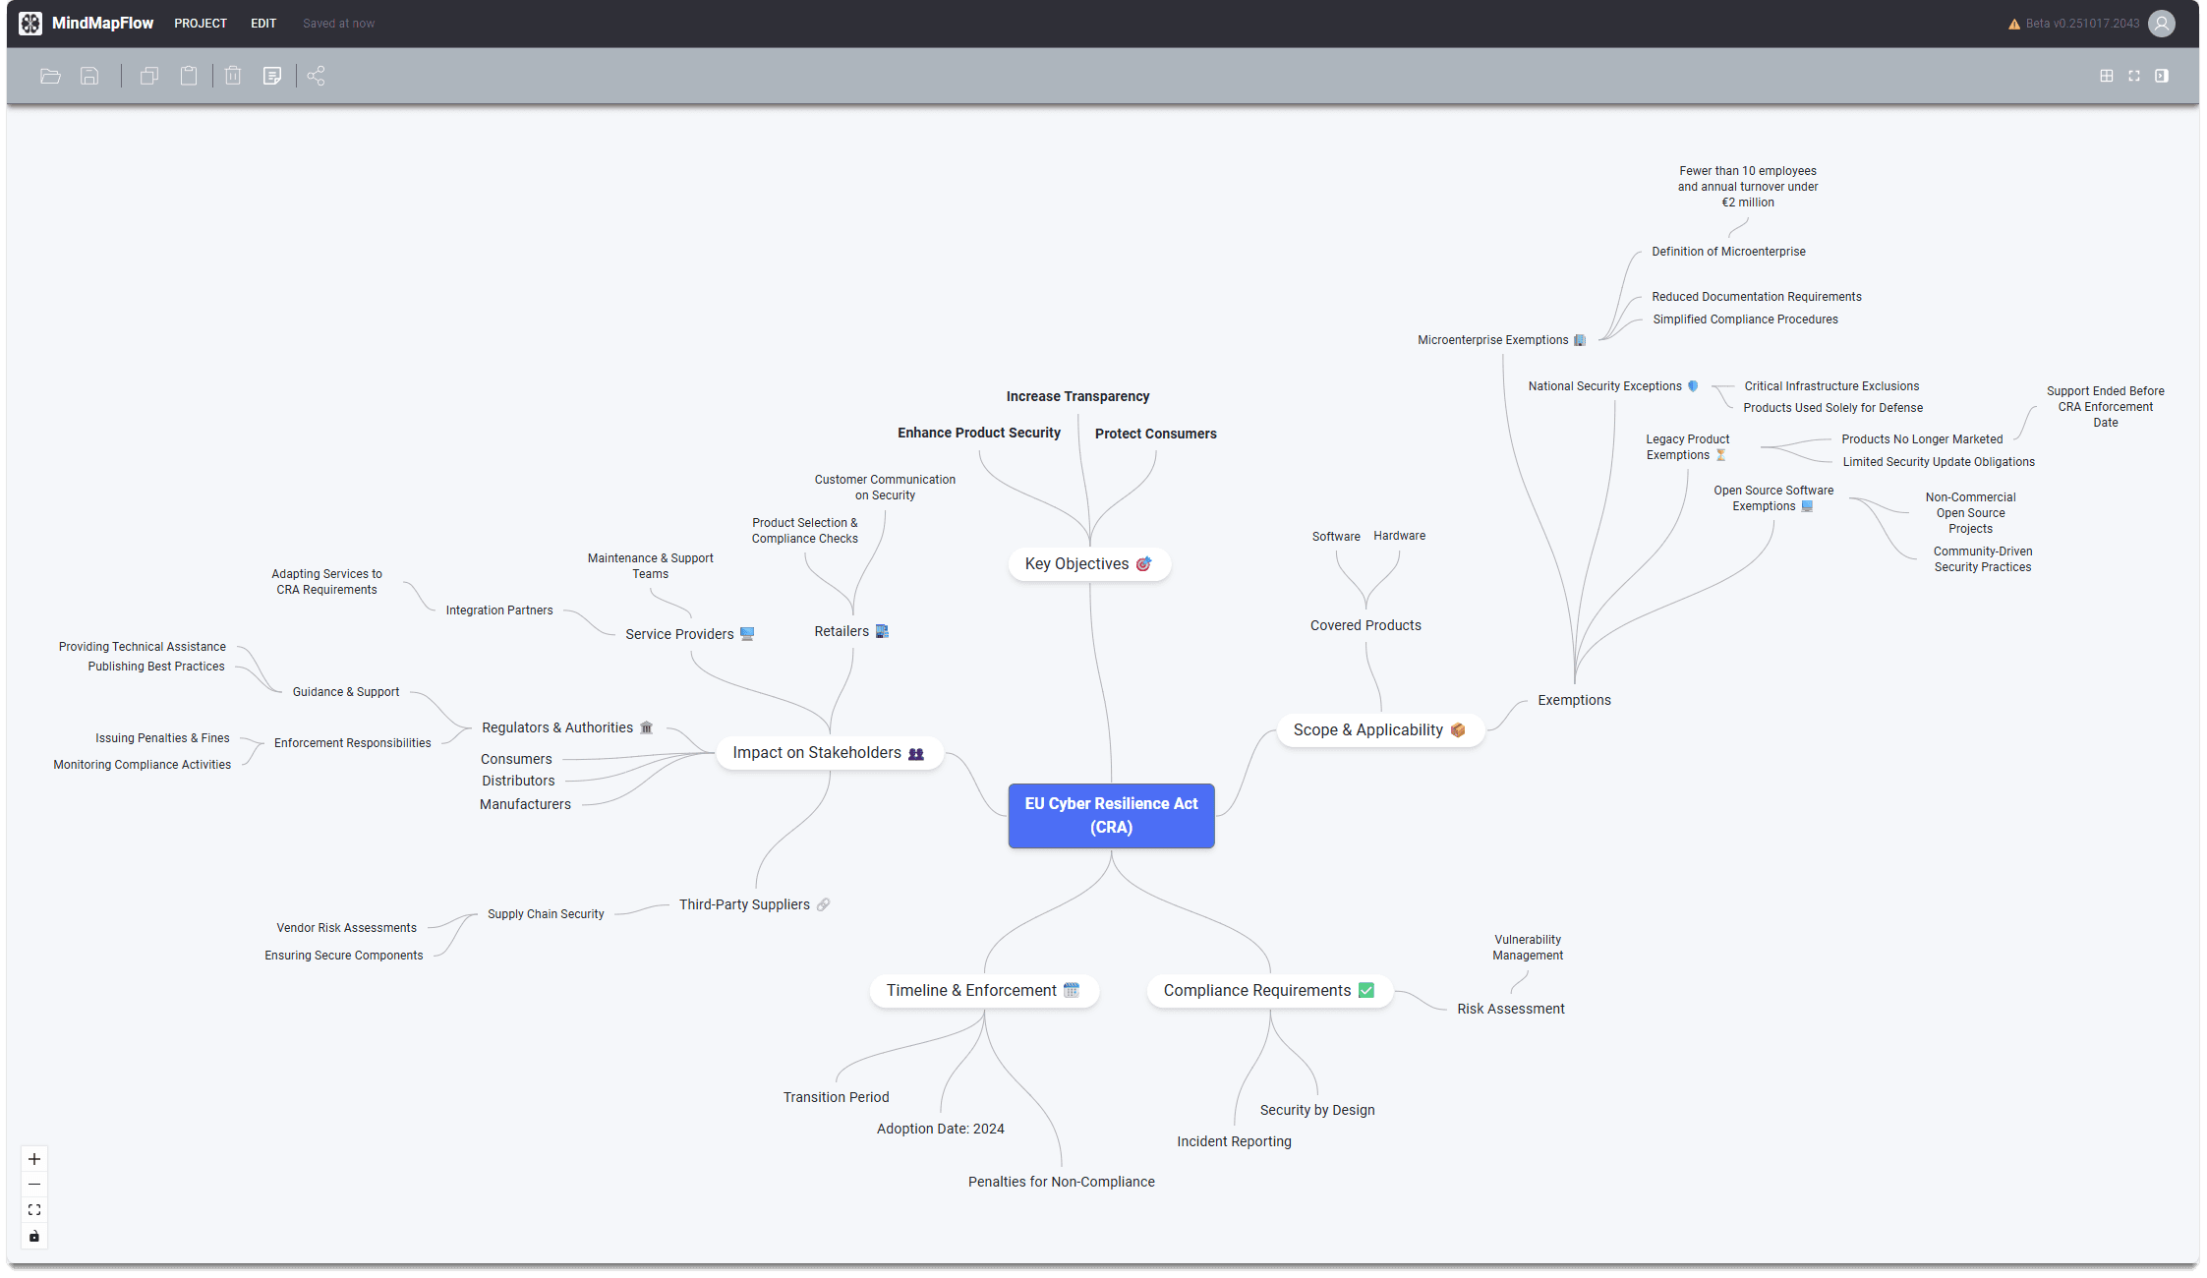Zoom in using the plus button
This screenshot has width=2207, height=1278.
34,1159
